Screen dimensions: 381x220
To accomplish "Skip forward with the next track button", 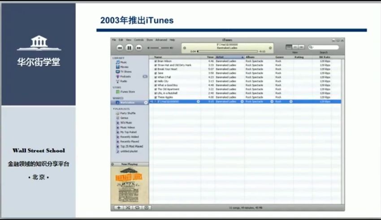I will (x=139, y=48).
